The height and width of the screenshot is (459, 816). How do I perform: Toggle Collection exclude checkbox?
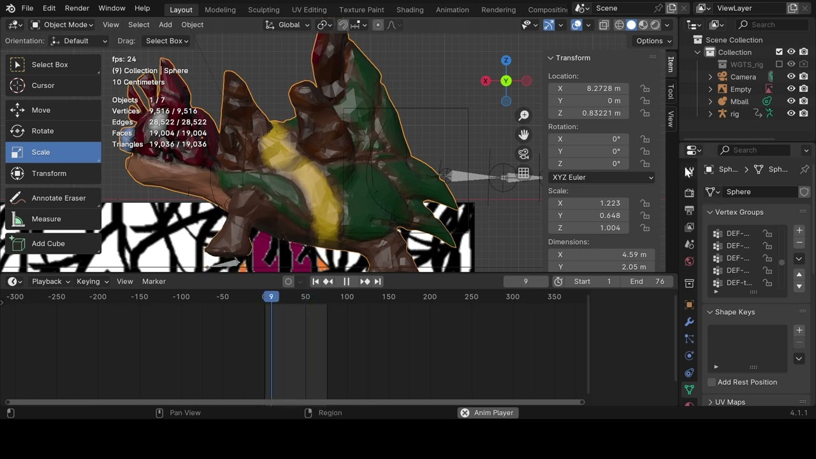point(779,52)
